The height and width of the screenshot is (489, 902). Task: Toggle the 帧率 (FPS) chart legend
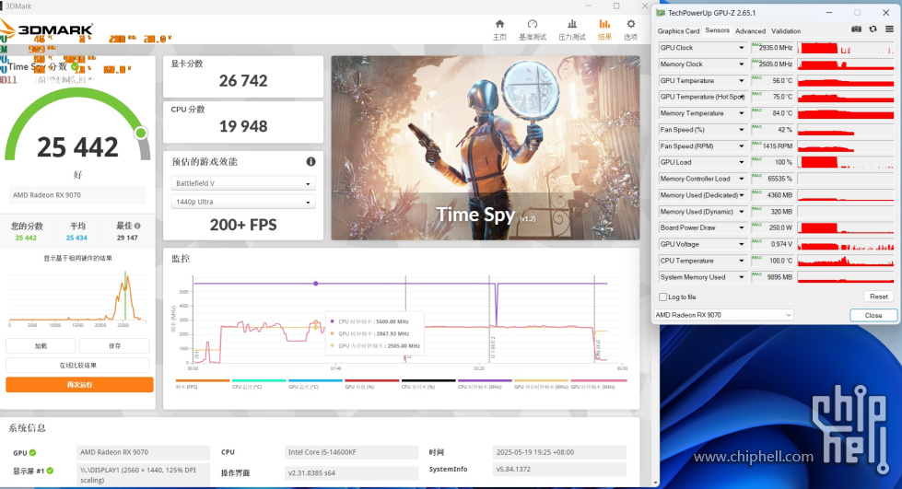point(203,384)
